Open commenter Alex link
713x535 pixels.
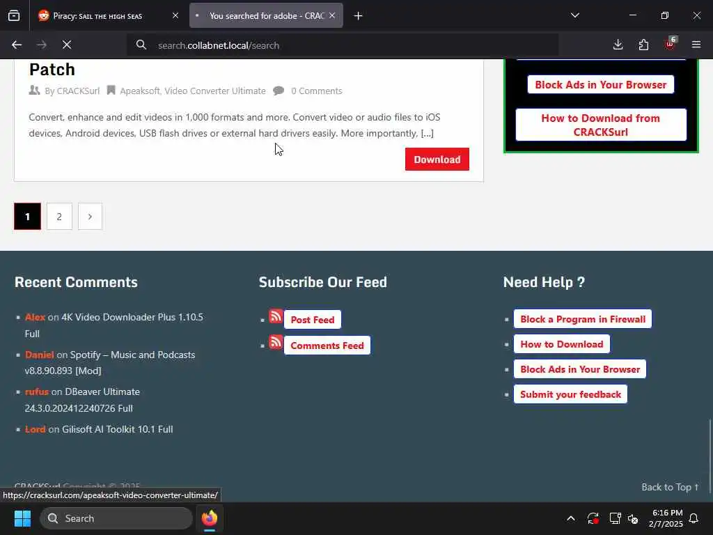coord(35,317)
